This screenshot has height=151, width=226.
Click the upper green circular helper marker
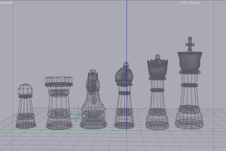click(x=80, y=114)
